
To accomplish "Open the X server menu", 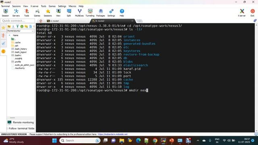I will (x=34, y=6).
